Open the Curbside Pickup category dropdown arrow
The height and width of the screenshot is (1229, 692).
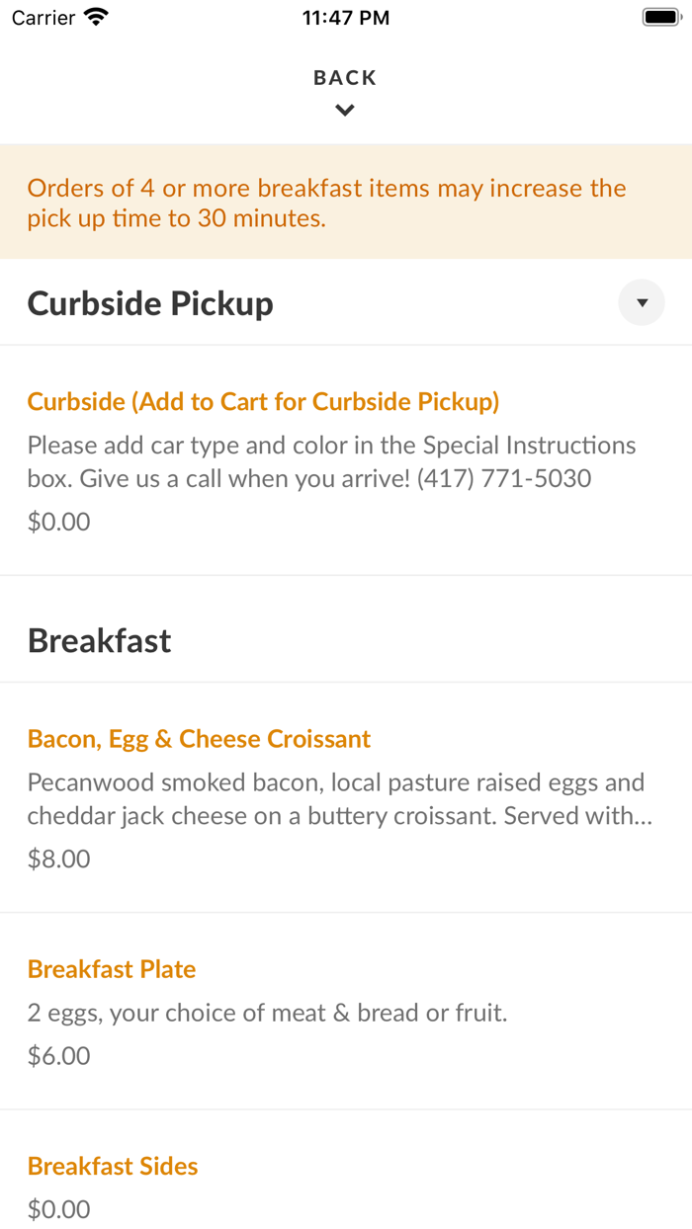(x=642, y=303)
